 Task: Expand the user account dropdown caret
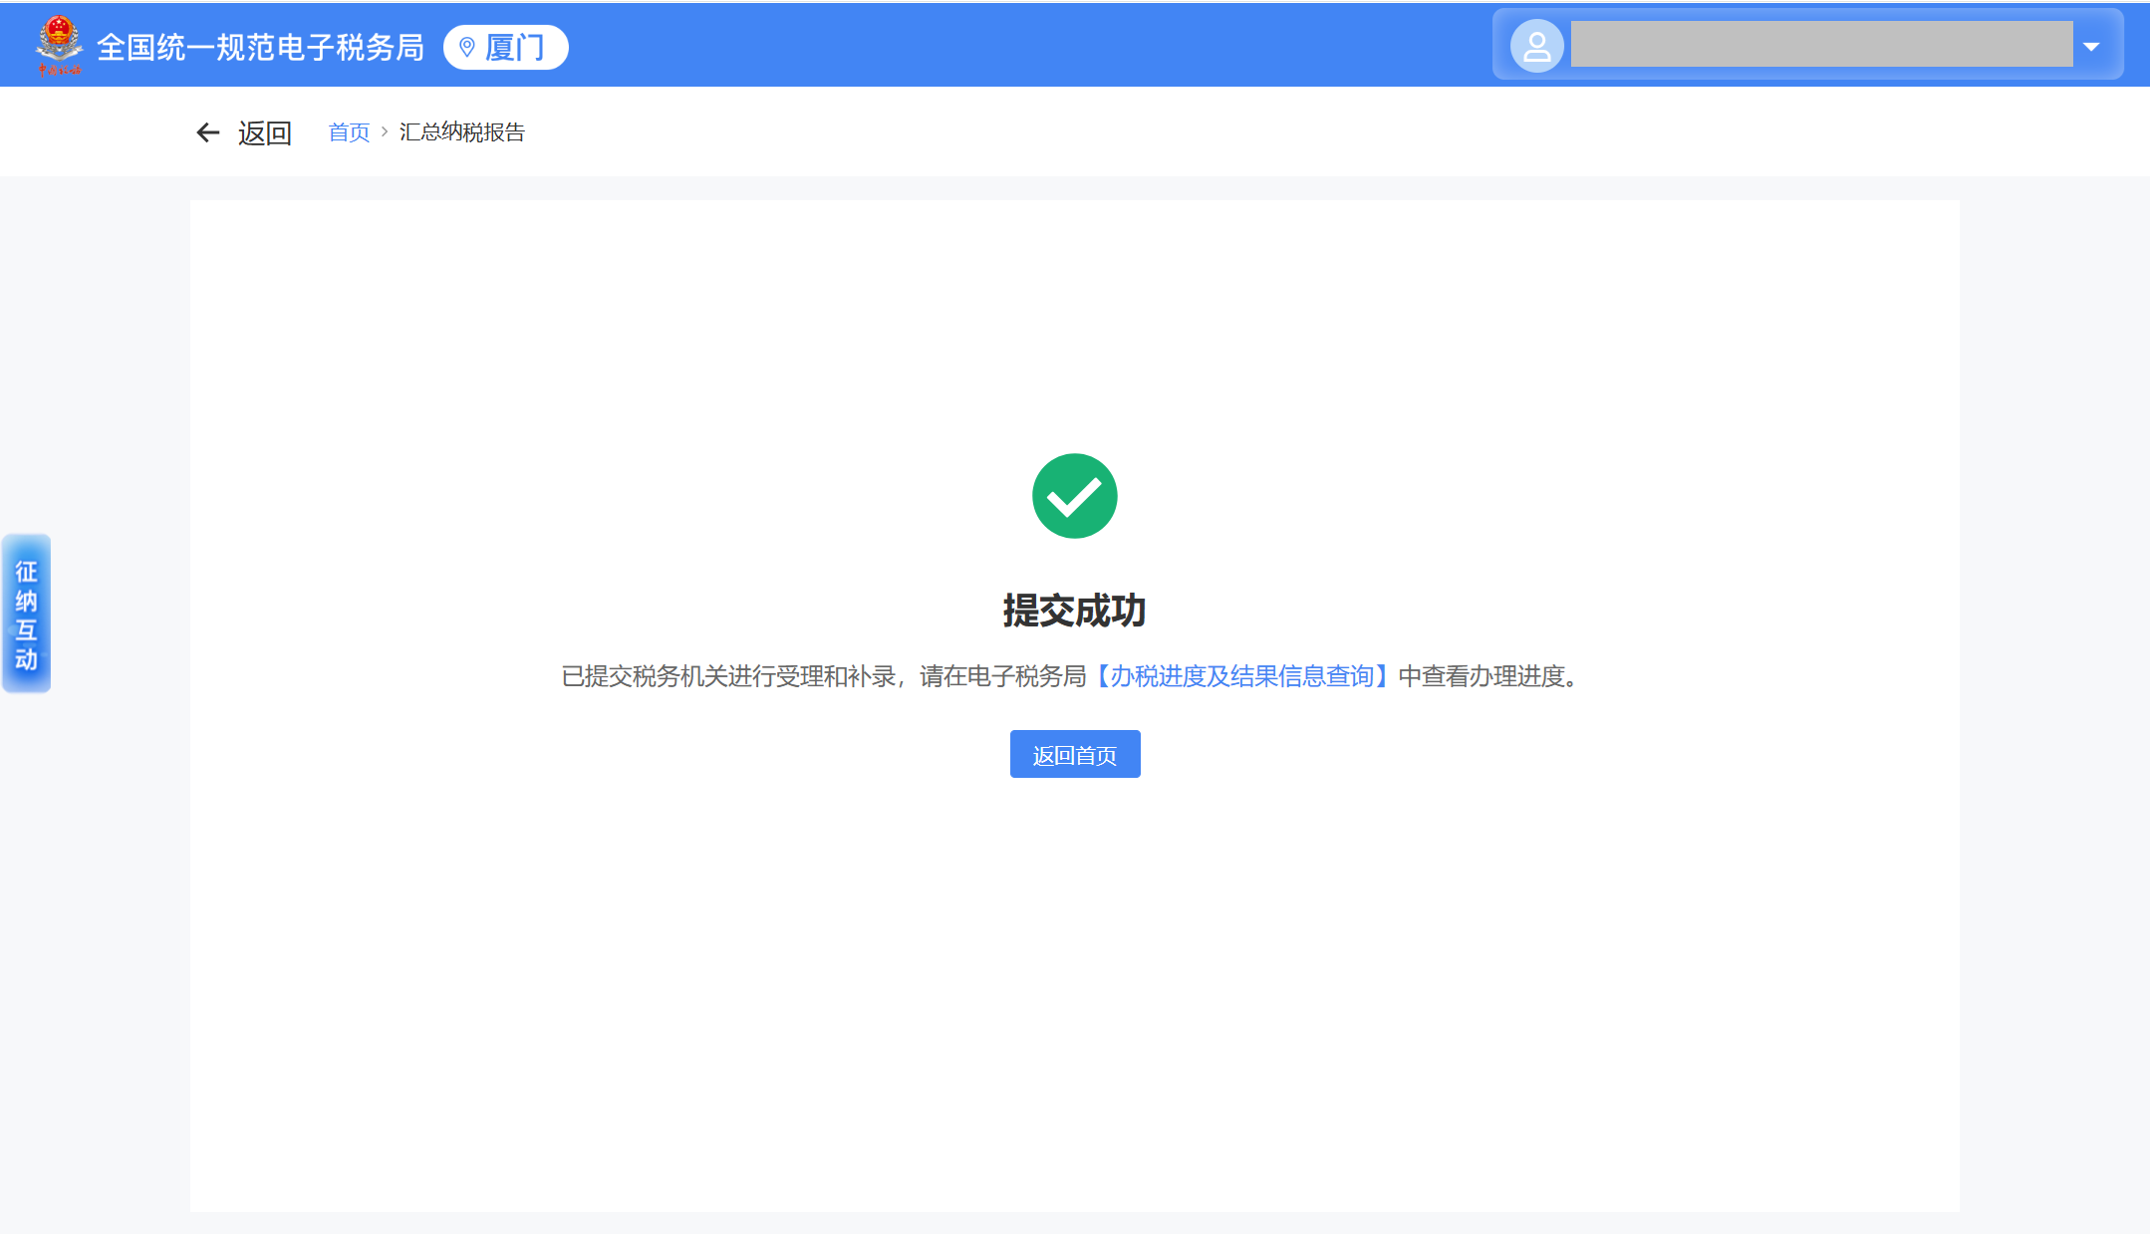(2091, 46)
